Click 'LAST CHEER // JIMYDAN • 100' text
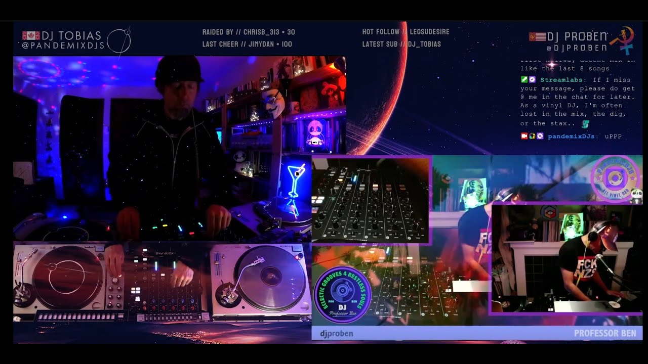Image resolution: width=648 pixels, height=364 pixels. [247, 44]
